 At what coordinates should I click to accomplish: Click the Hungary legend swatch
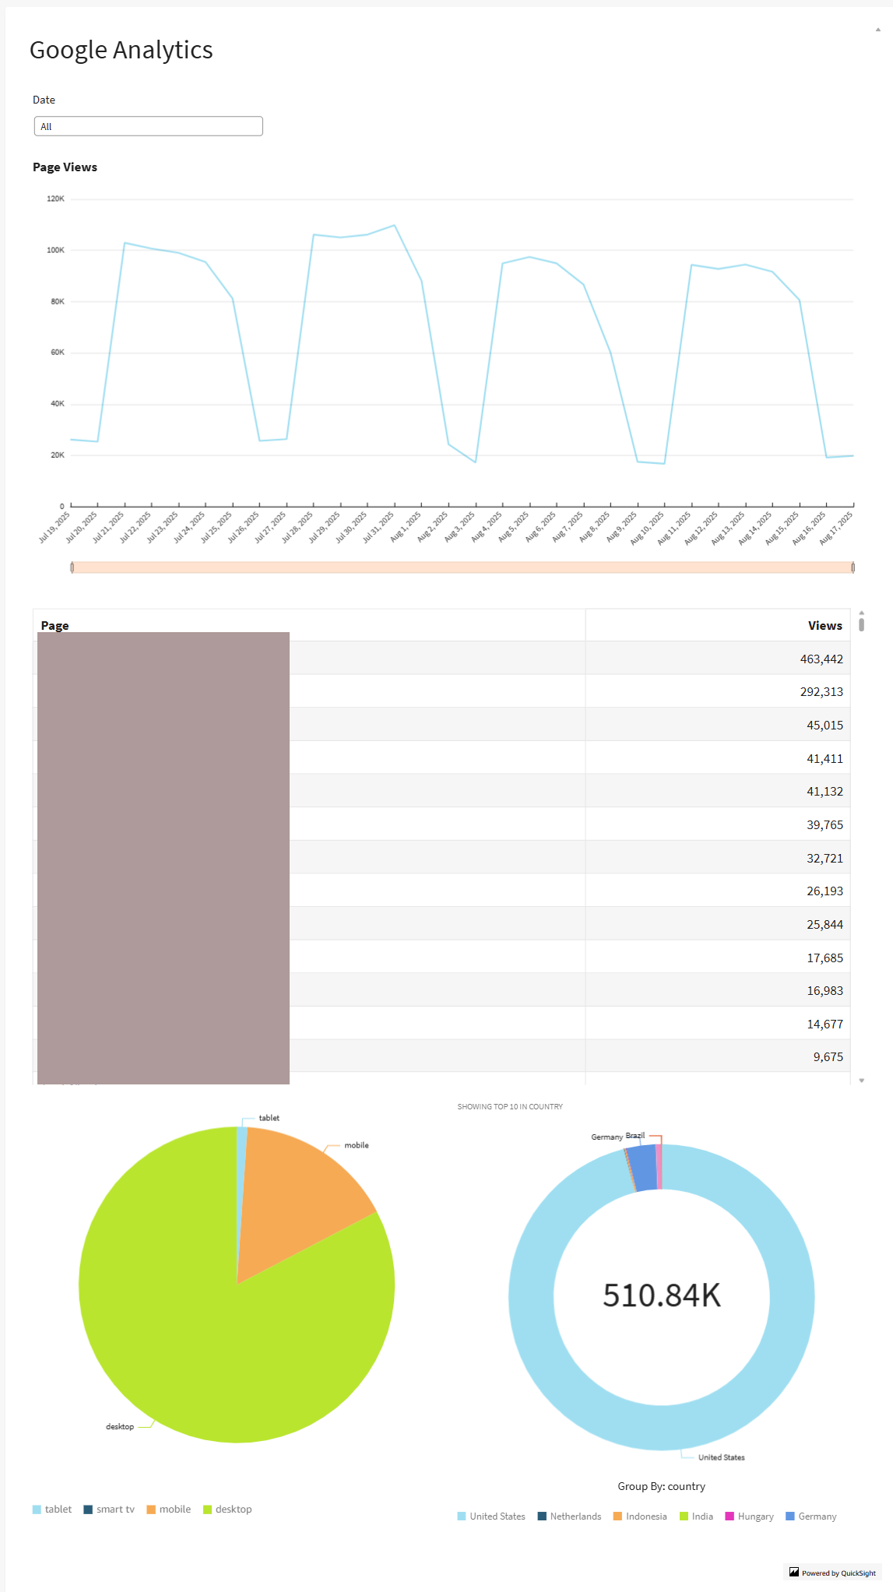pos(730,1516)
